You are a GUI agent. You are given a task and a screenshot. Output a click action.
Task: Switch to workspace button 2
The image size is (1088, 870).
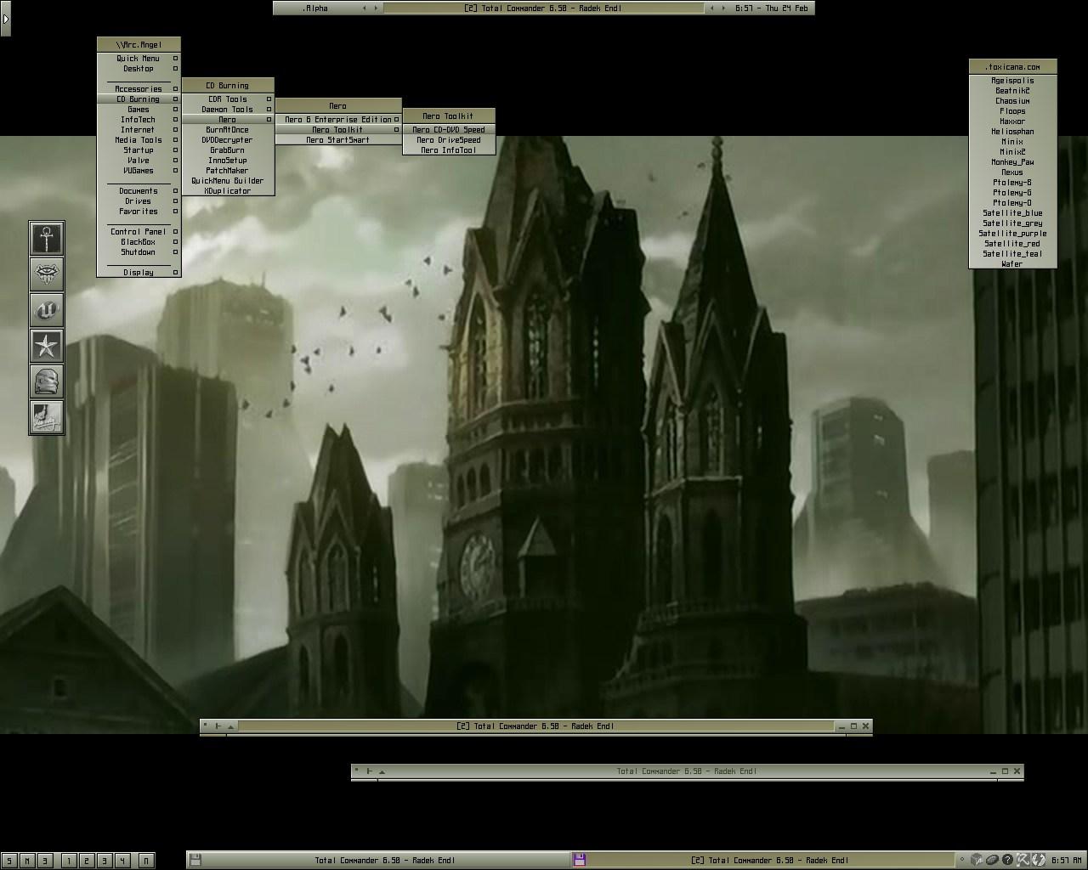pyautogui.click(x=86, y=861)
